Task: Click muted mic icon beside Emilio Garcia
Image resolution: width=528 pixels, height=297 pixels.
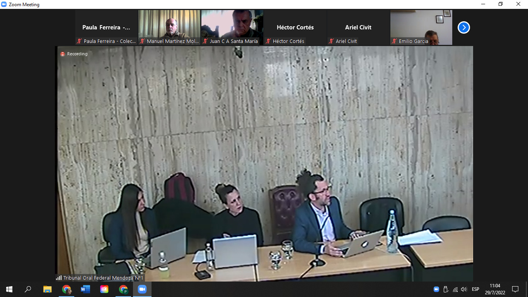Action: [x=394, y=41]
